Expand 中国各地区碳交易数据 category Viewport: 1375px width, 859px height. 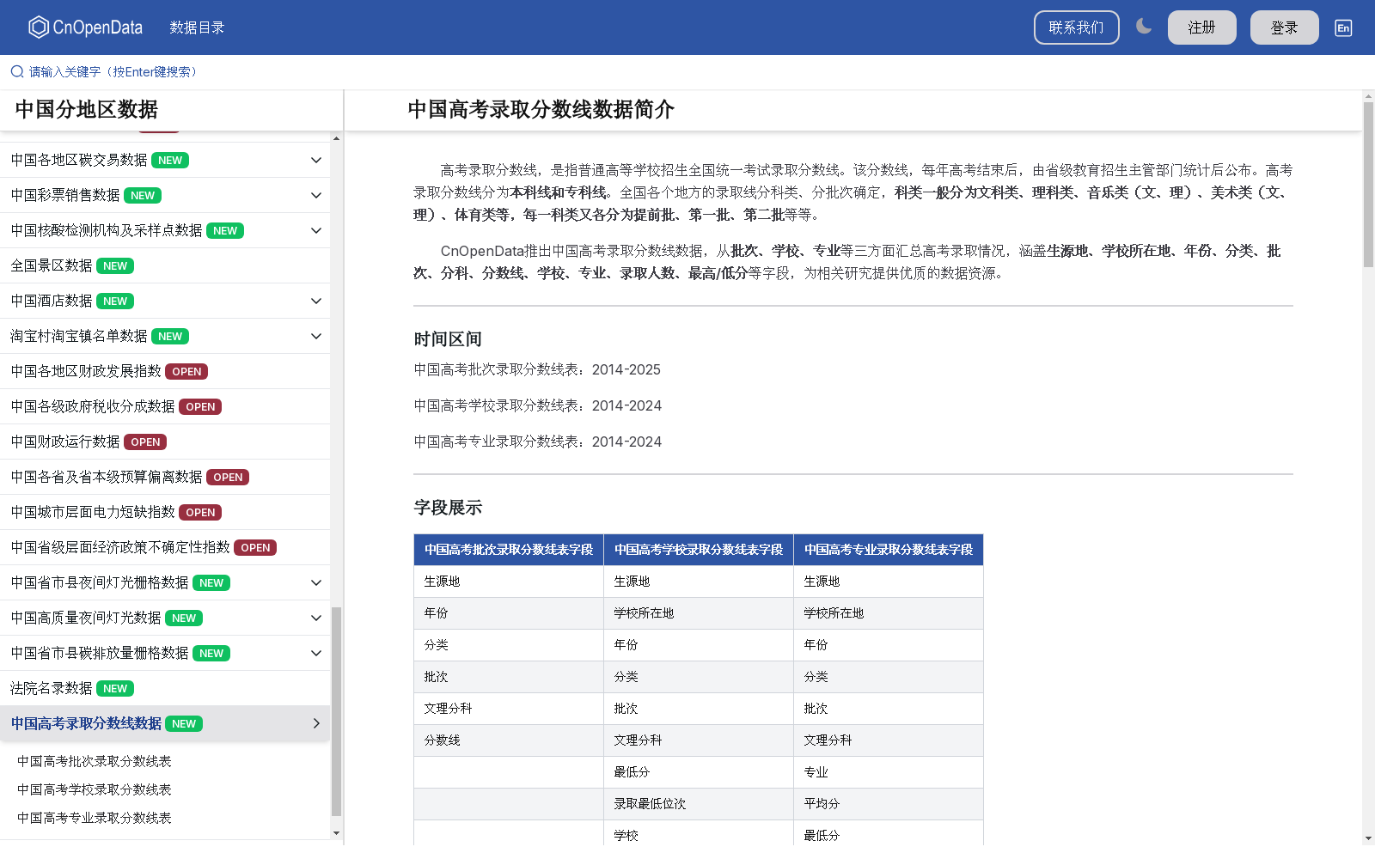(315, 160)
